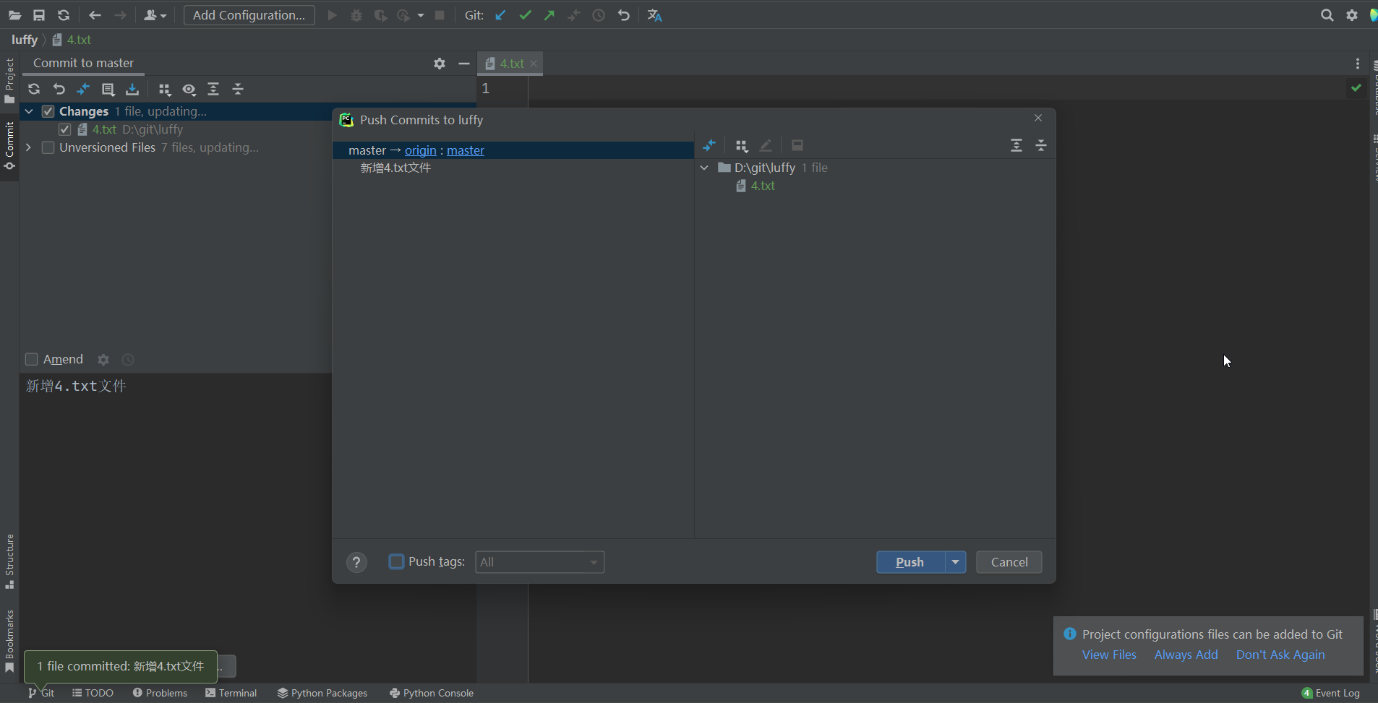Collapse the Changes tree node
The image size is (1378, 703).
pos(29,111)
